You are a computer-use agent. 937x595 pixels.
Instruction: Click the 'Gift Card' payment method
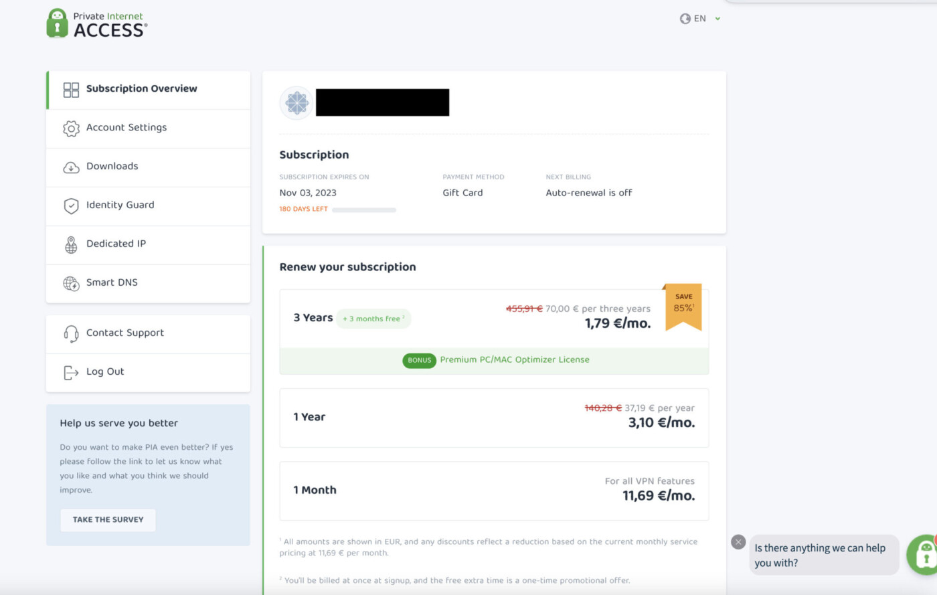point(462,193)
